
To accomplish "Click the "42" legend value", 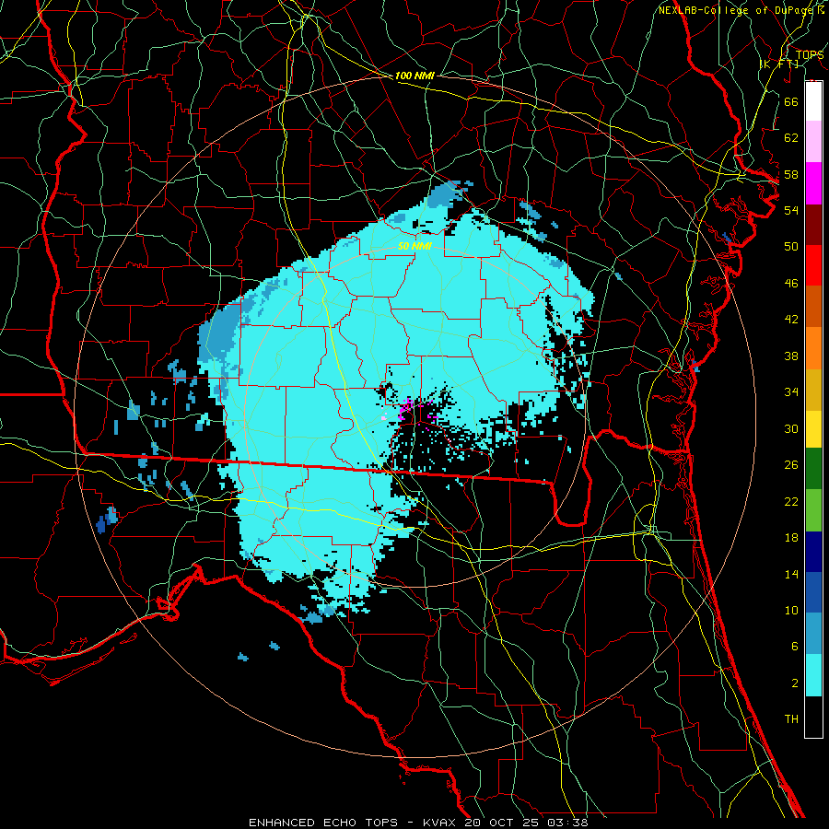I will pos(791,320).
